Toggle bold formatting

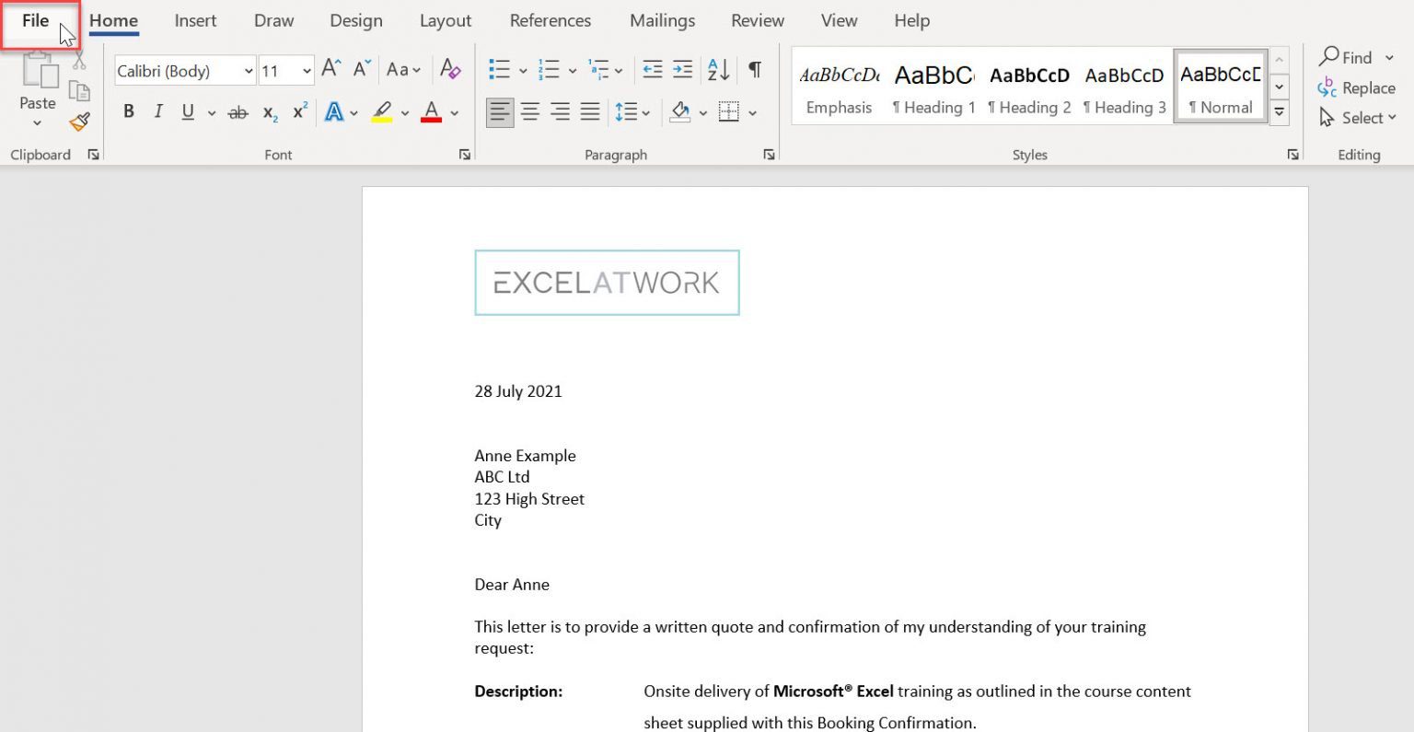(129, 112)
